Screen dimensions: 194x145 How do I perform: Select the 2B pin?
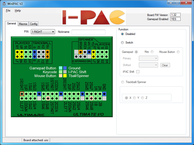[100, 98]
